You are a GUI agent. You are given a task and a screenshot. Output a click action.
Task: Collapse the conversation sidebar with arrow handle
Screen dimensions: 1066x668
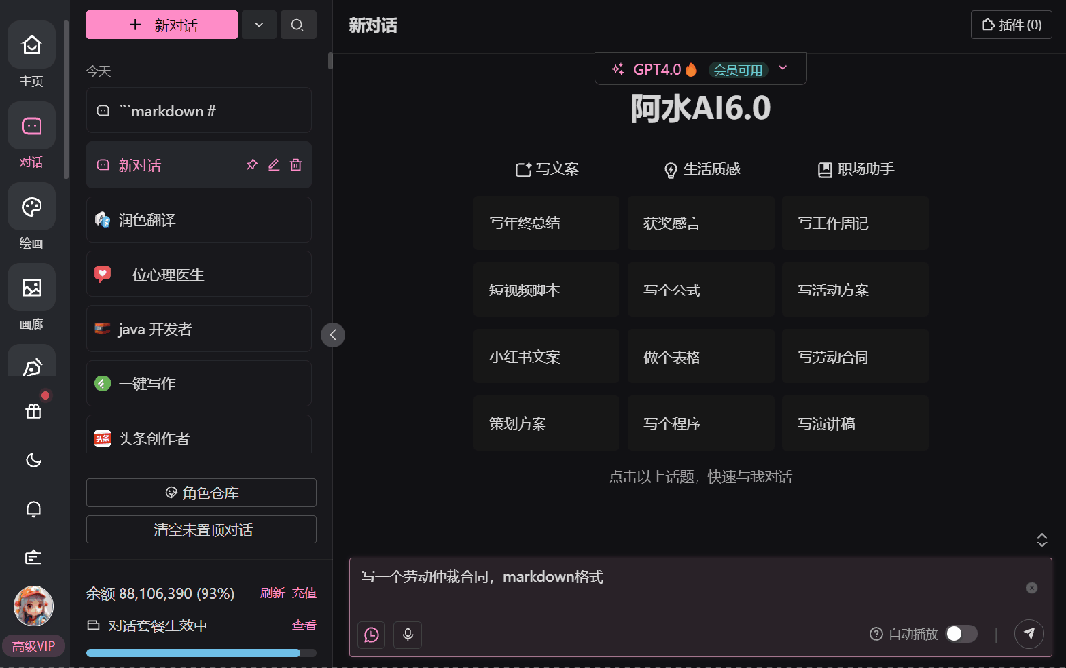(x=332, y=335)
